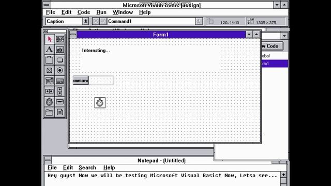The image size is (331, 186).
Task: Open the settings dropdown right of Command1 field
Action: point(199,21)
